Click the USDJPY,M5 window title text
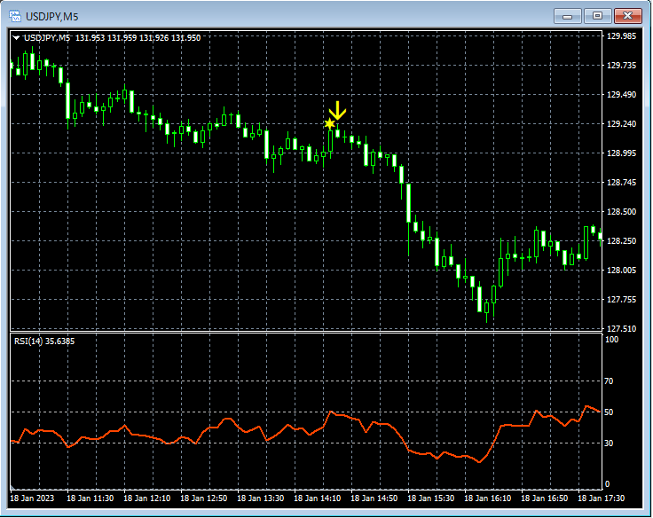This screenshot has width=653, height=518. point(52,17)
